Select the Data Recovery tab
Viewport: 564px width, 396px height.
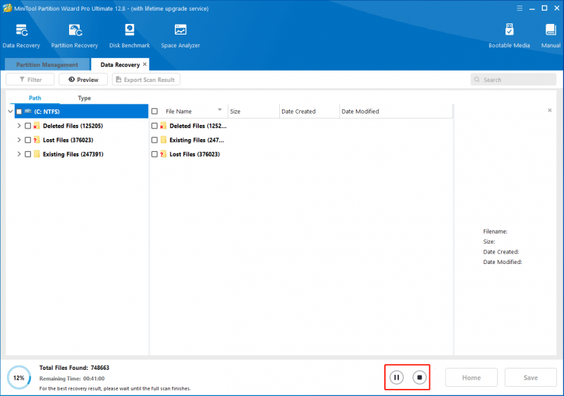click(120, 64)
